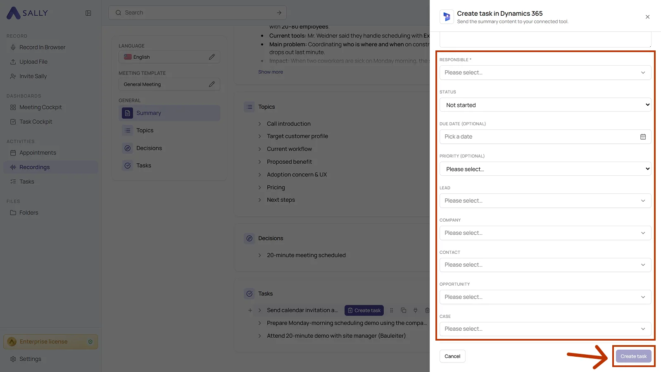The image size is (661, 372).
Task: Add item with plus icon in Tasks
Action: pos(250,310)
